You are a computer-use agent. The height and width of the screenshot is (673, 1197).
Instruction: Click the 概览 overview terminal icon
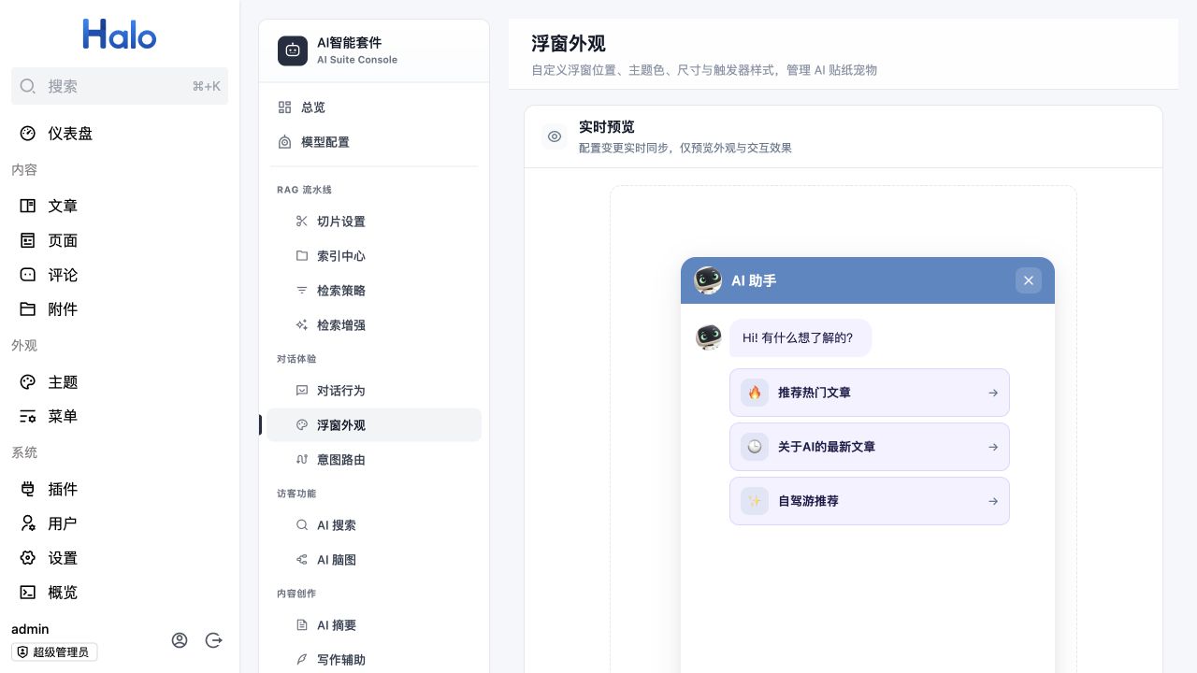coord(28,593)
